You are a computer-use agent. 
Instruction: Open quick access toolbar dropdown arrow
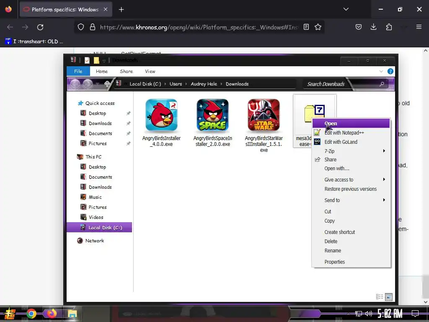[104, 60]
